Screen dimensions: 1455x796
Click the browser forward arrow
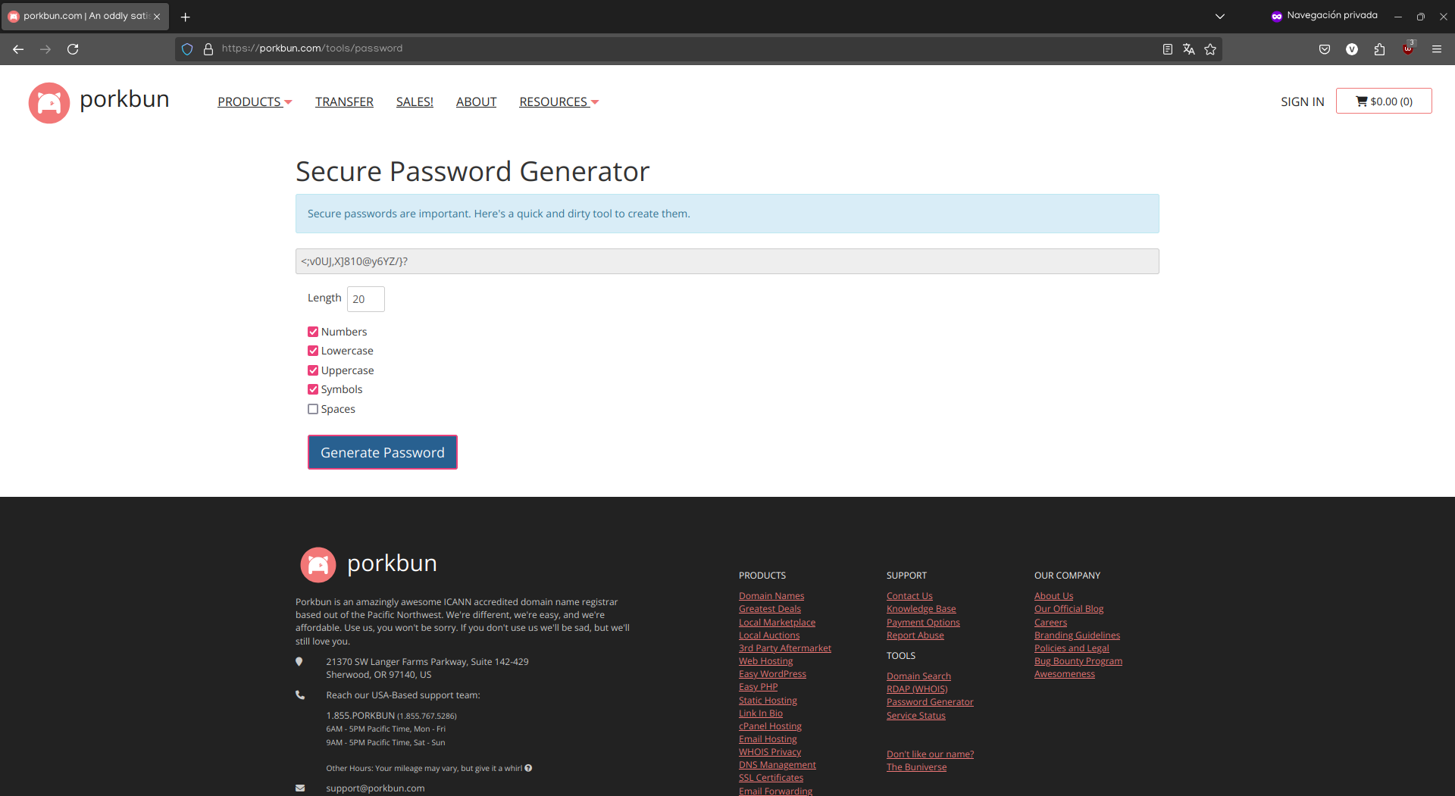tap(45, 49)
